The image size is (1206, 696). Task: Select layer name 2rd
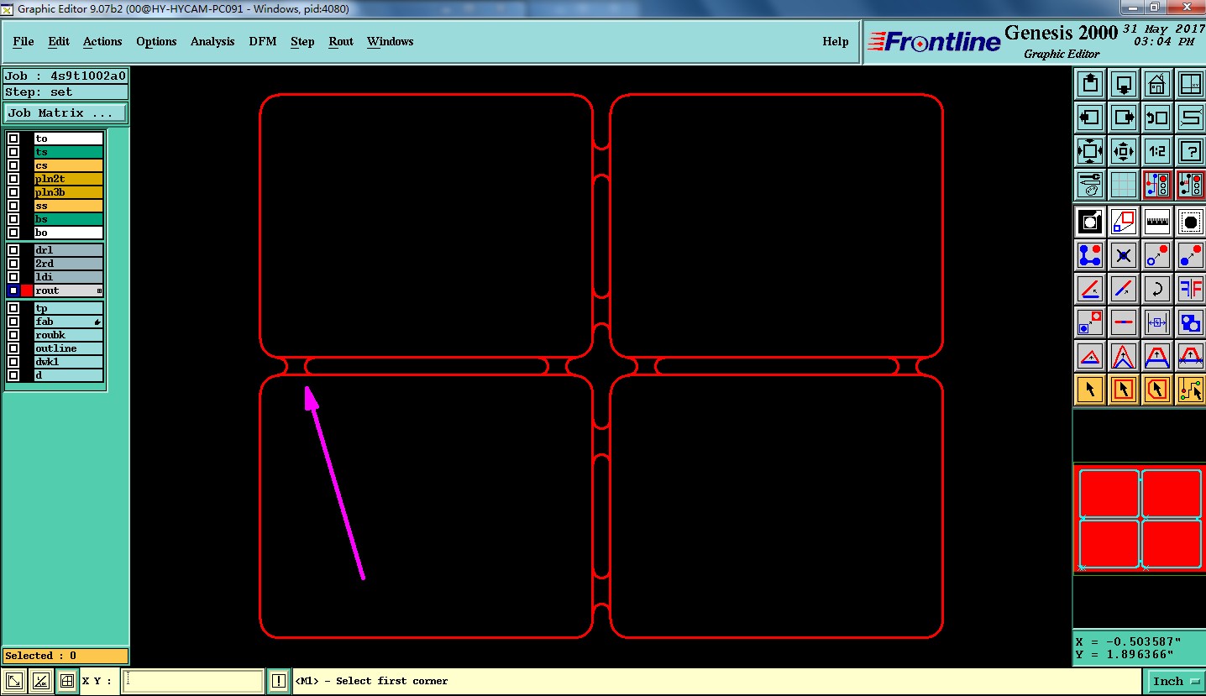click(x=69, y=264)
